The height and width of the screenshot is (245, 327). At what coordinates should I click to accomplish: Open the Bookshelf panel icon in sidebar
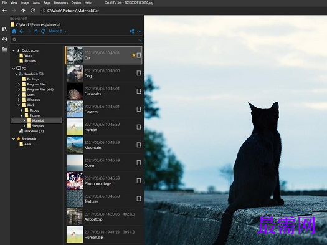(4, 29)
